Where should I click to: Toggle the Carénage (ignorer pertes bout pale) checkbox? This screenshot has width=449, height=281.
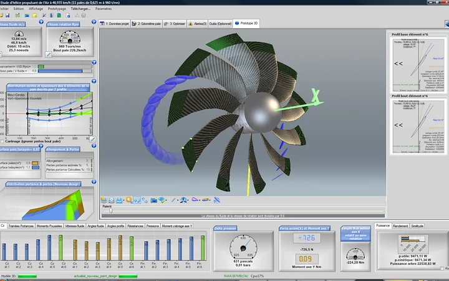click(x=2, y=141)
